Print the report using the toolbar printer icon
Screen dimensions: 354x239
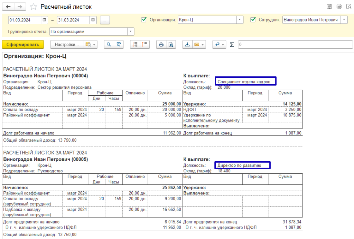coord(161,45)
